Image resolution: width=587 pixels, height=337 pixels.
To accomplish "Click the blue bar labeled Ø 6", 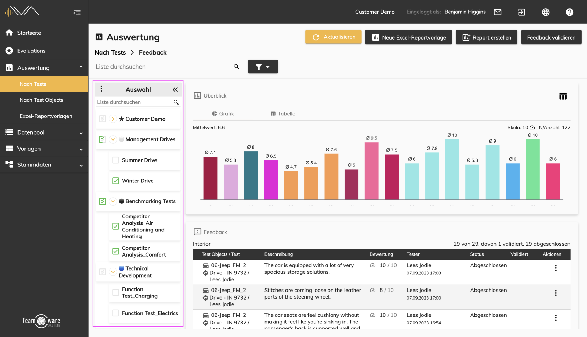I will click(x=513, y=181).
